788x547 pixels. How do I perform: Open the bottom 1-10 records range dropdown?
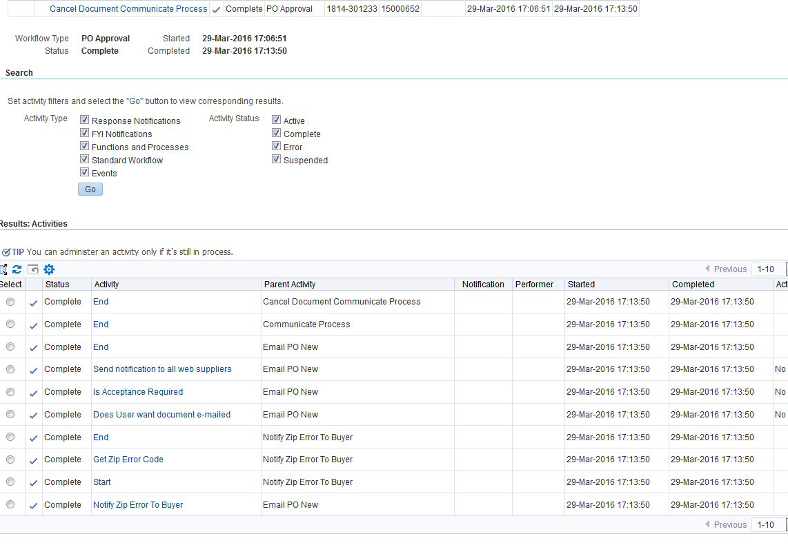769,525
